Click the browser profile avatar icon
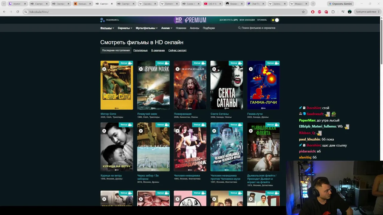 point(349,12)
